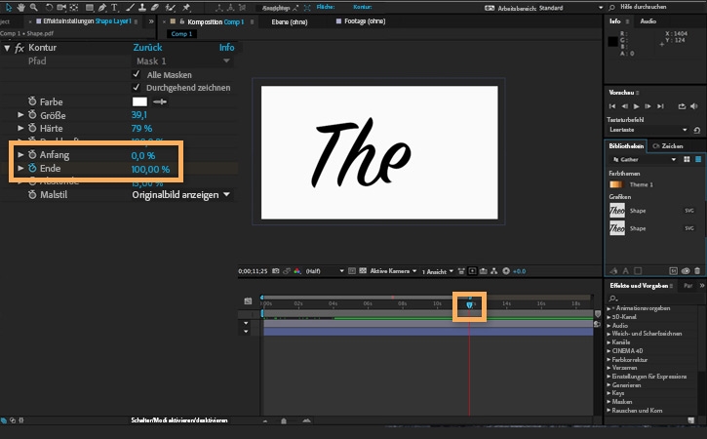Open the Ebene (ohne) tab
This screenshot has width=707, height=439.
click(290, 21)
